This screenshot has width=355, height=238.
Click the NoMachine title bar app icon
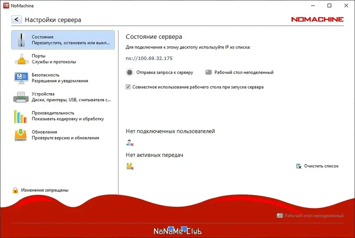click(6, 6)
